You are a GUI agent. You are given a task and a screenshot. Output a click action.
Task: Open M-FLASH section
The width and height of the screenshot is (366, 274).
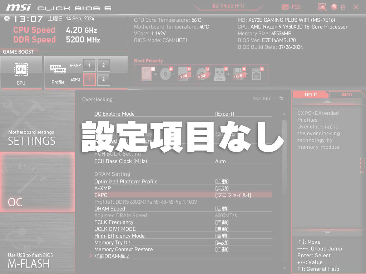coord(37,243)
